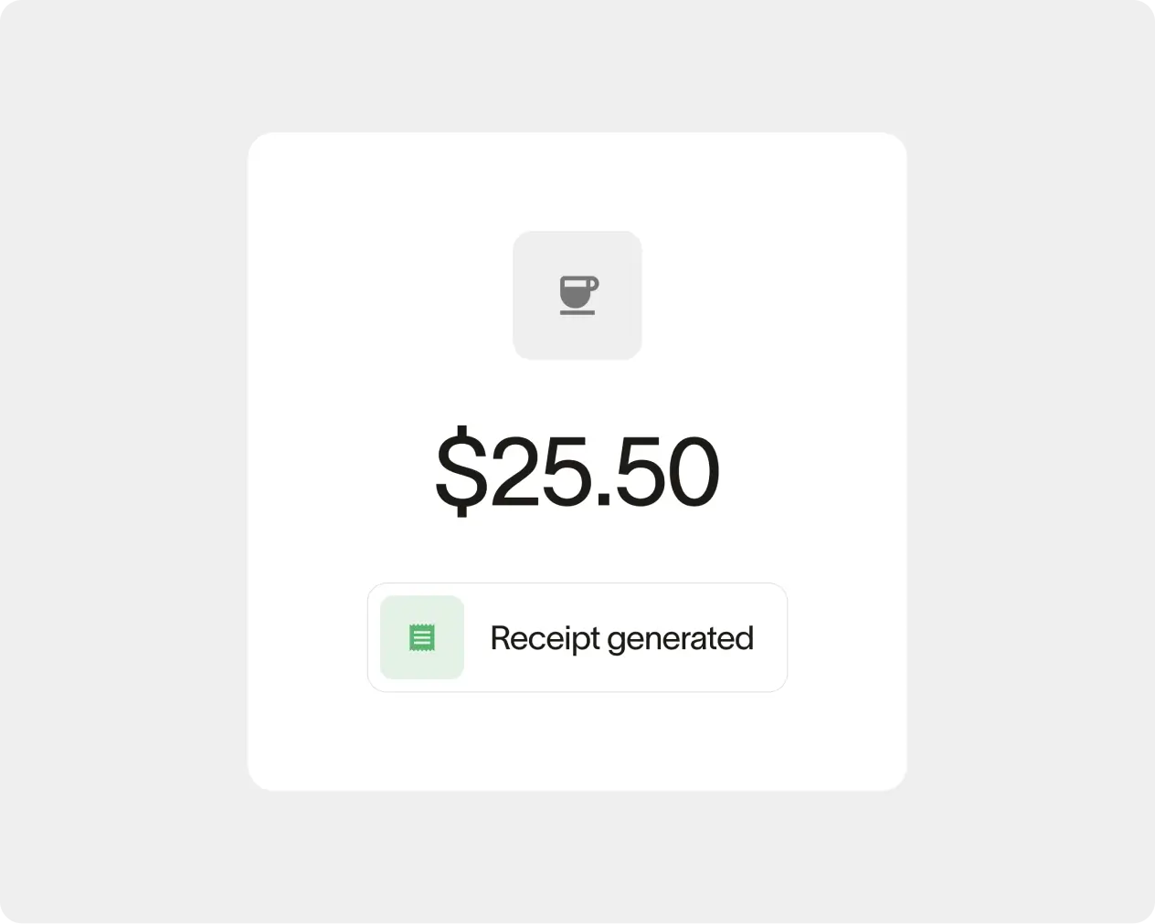Toggle the coffee purchase indicator
Screen dimensions: 1155x924
pos(577,294)
